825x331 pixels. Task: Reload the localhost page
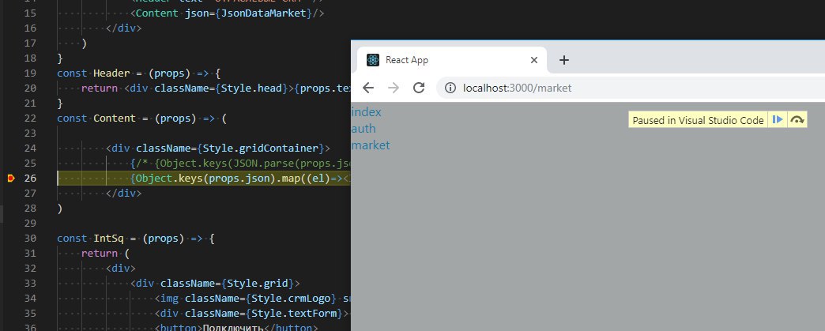tap(419, 88)
